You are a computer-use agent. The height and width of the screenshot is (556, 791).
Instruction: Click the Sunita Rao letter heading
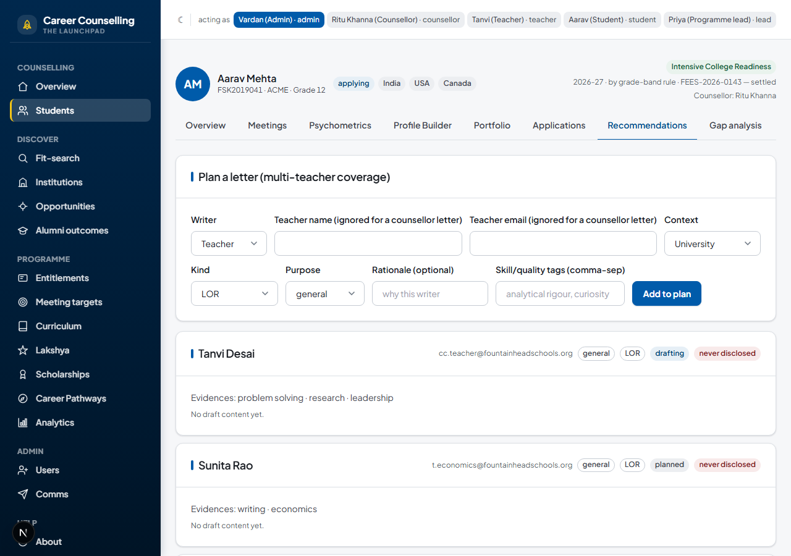tap(226, 465)
